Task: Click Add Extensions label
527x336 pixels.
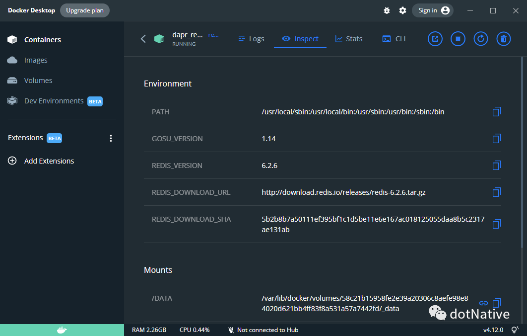Action: [49, 161]
